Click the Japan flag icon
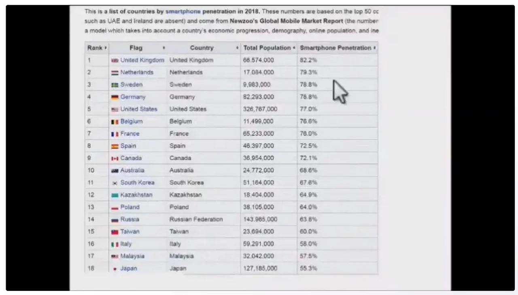The width and height of the screenshot is (518, 295). click(x=115, y=269)
